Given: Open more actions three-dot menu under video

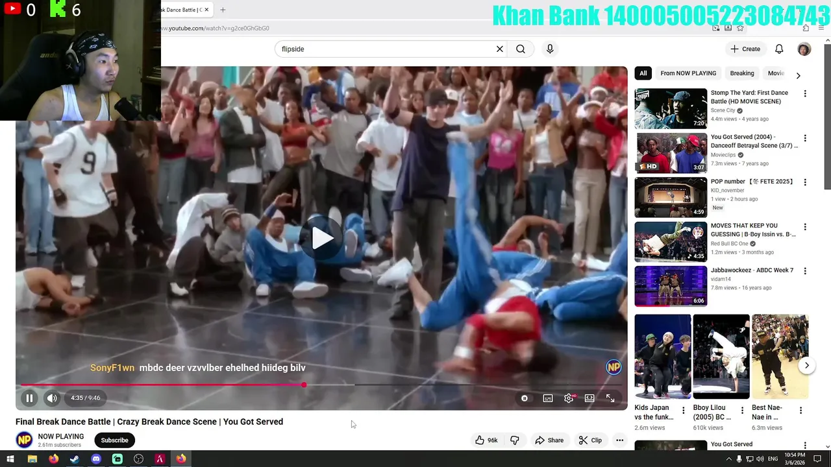Looking at the screenshot, I should pyautogui.click(x=619, y=440).
